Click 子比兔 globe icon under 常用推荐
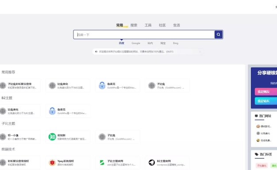277x170 pixels. tap(152, 85)
